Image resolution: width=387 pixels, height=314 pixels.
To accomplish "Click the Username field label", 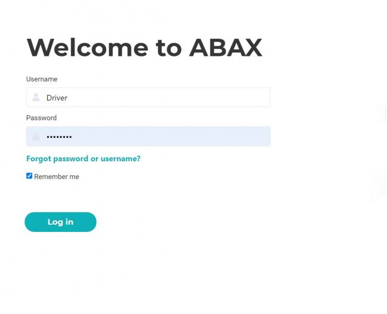I will 42,79.
